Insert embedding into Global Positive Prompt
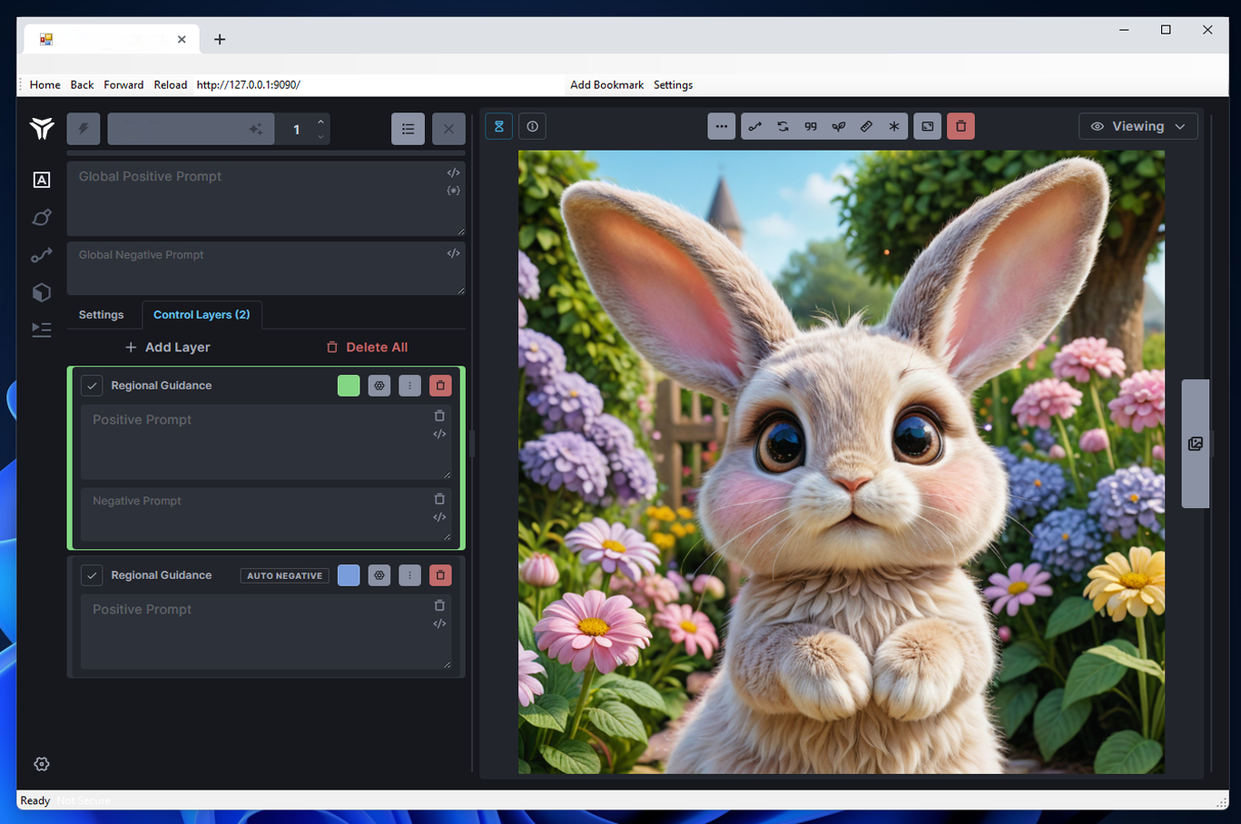Viewport: 1241px width, 824px height. point(453,172)
